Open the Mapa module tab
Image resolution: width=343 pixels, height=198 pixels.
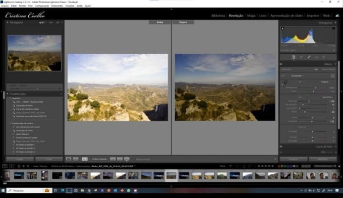251,16
